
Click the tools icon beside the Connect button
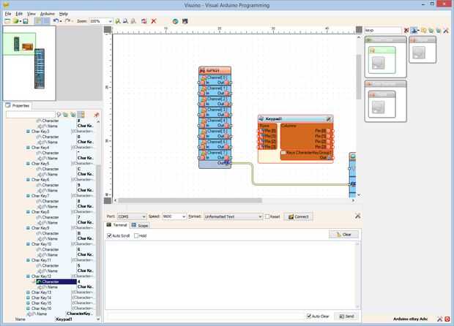click(x=358, y=216)
